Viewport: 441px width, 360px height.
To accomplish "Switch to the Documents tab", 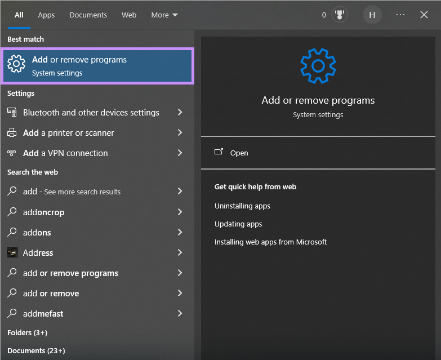I will pos(88,15).
